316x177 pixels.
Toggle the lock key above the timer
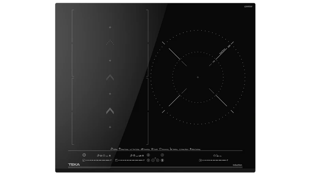point(149,155)
